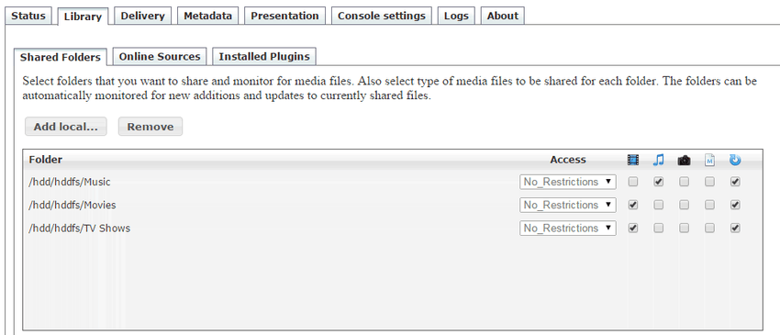Uncheck the video checkbox for the Movies folder
This screenshot has width=780, height=335.
[x=633, y=205]
